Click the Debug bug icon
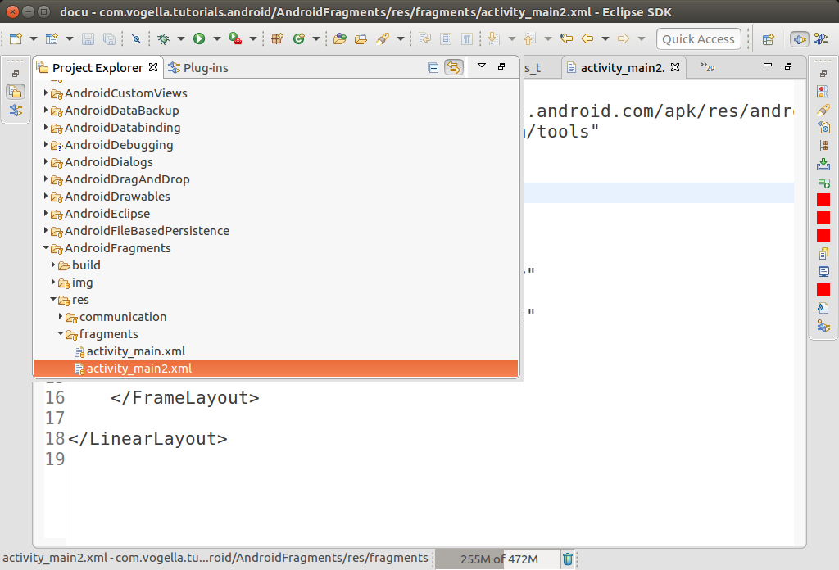The width and height of the screenshot is (839, 570). pos(163,38)
